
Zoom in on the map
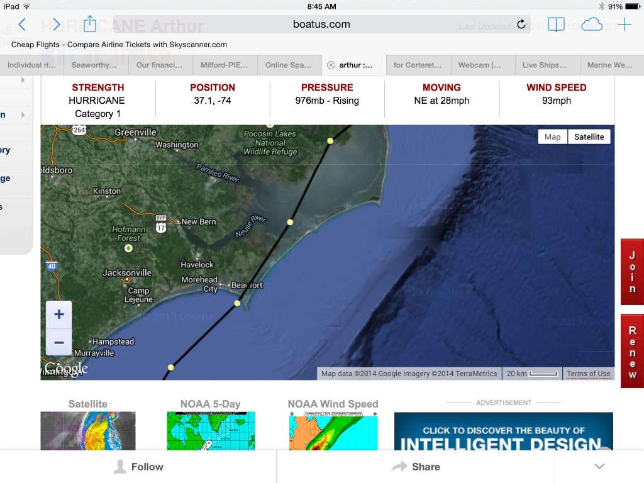[x=59, y=314]
